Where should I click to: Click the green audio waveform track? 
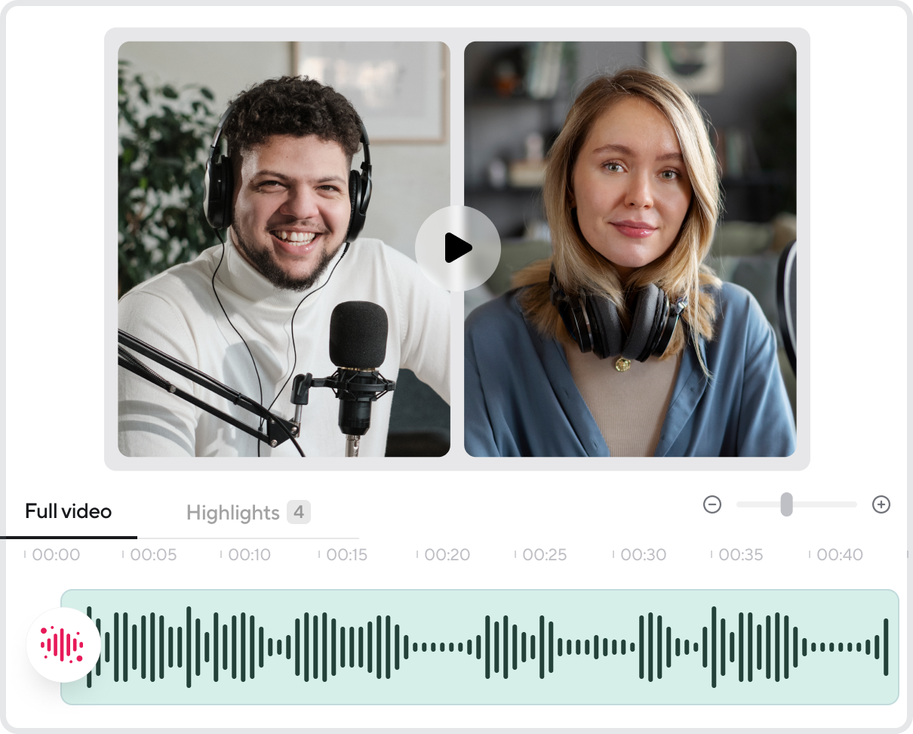(480, 647)
